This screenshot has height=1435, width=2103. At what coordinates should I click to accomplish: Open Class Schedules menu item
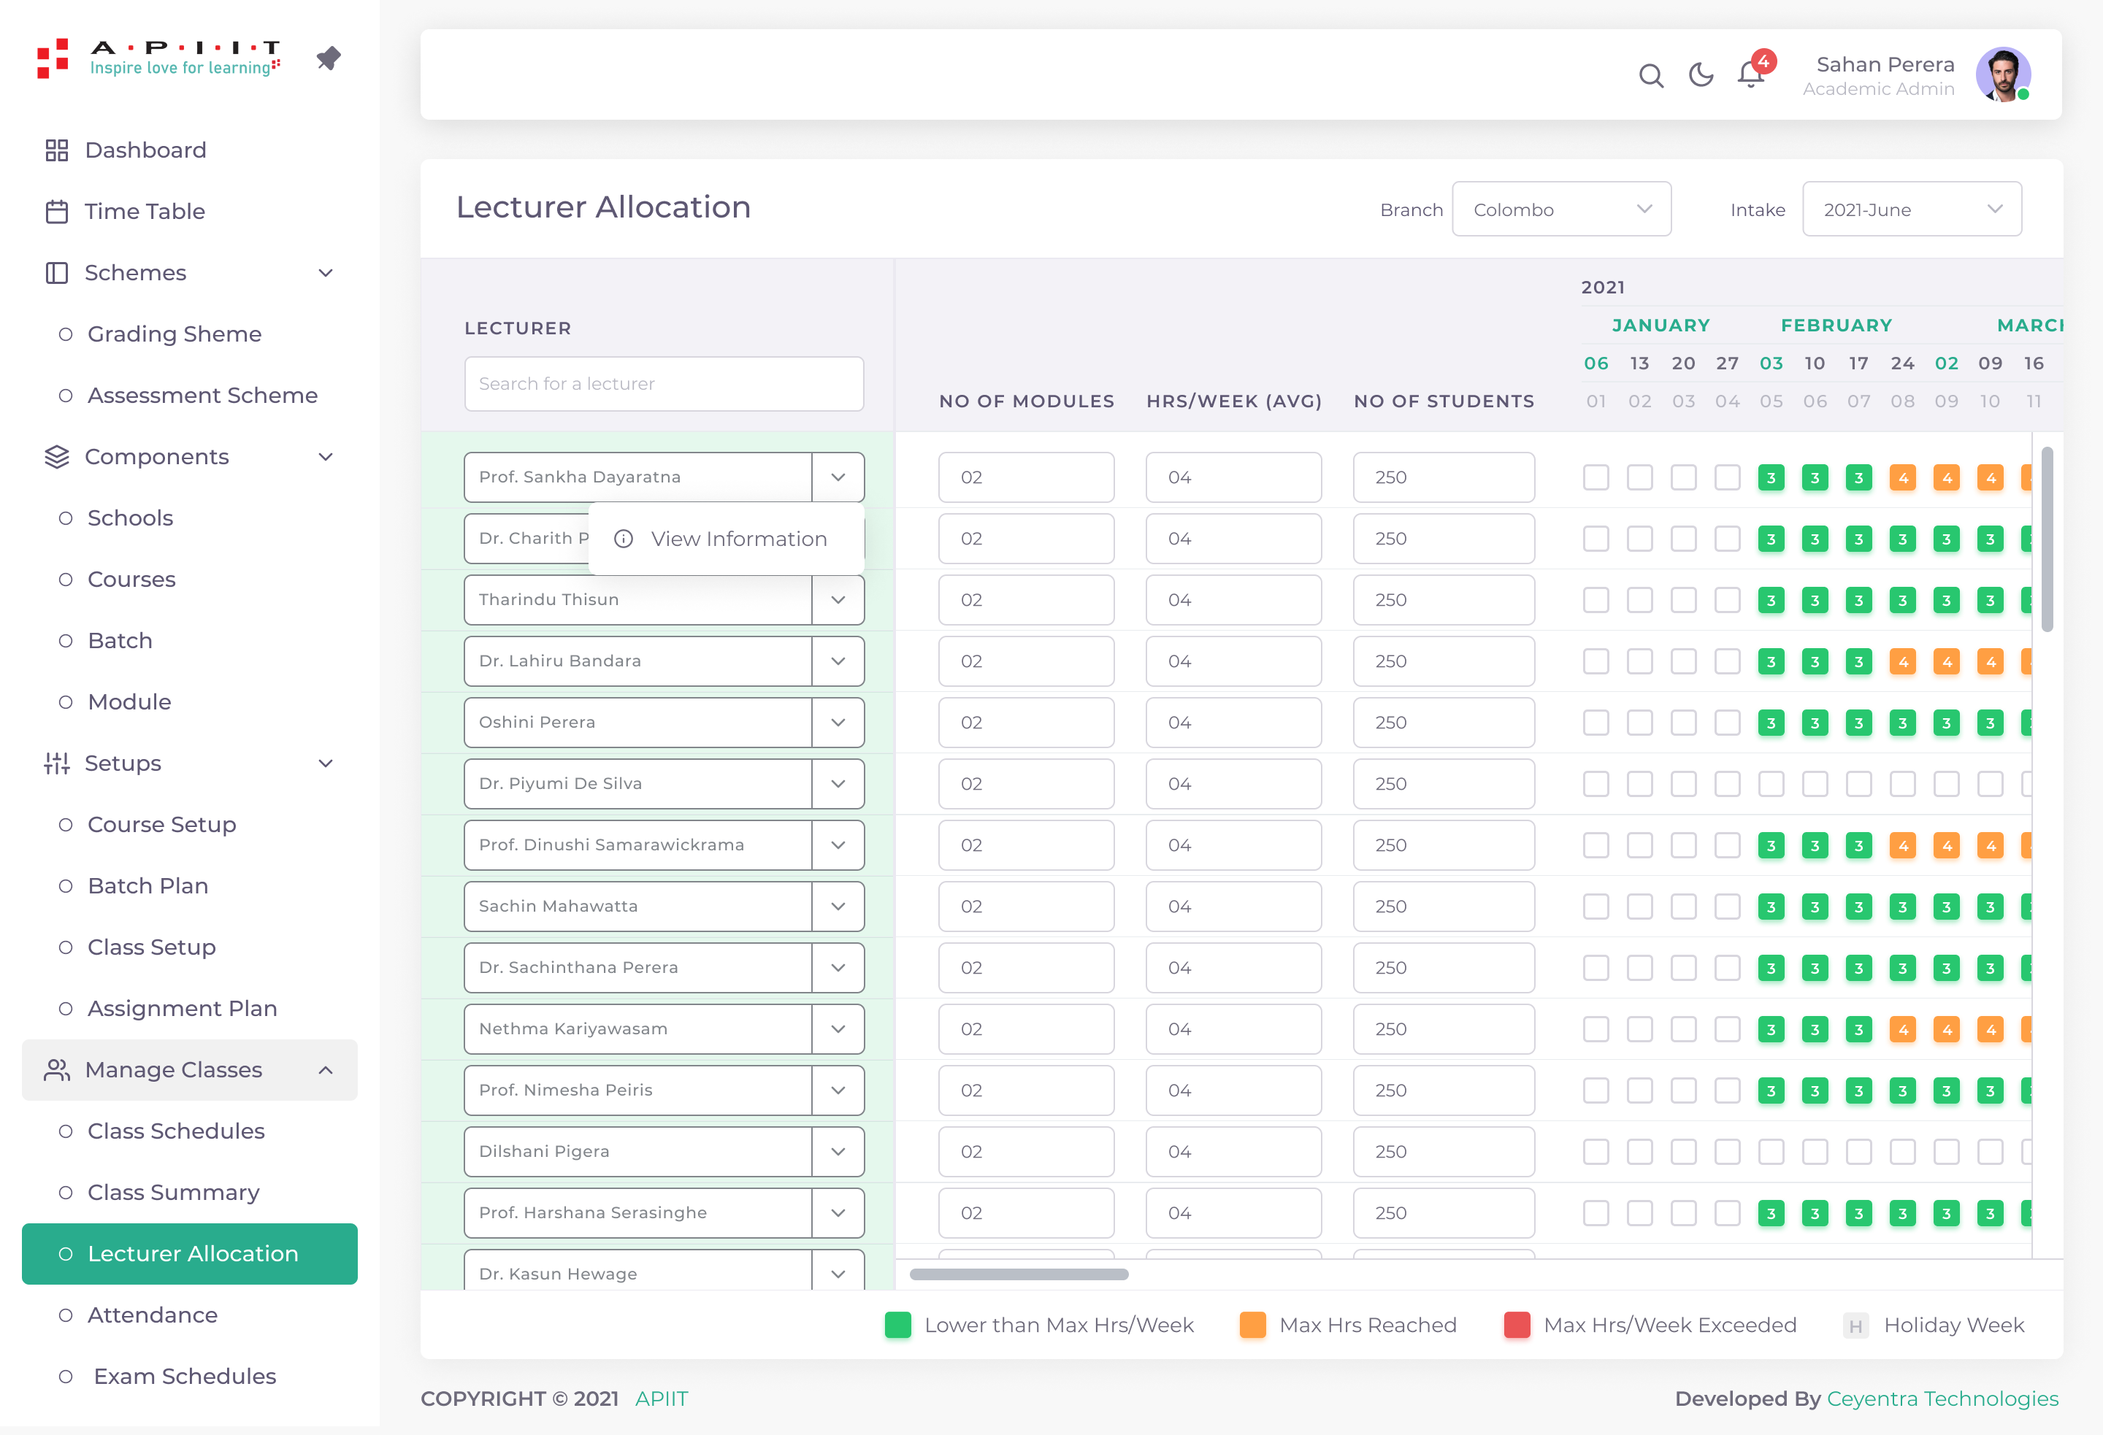pos(177,1131)
